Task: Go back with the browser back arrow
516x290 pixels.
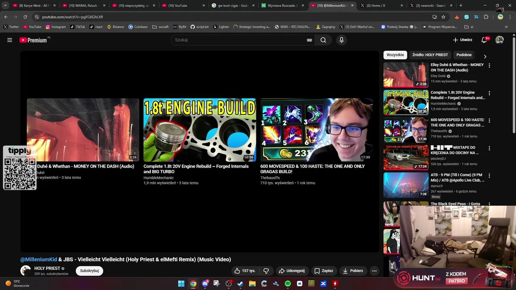Action: click(6, 17)
